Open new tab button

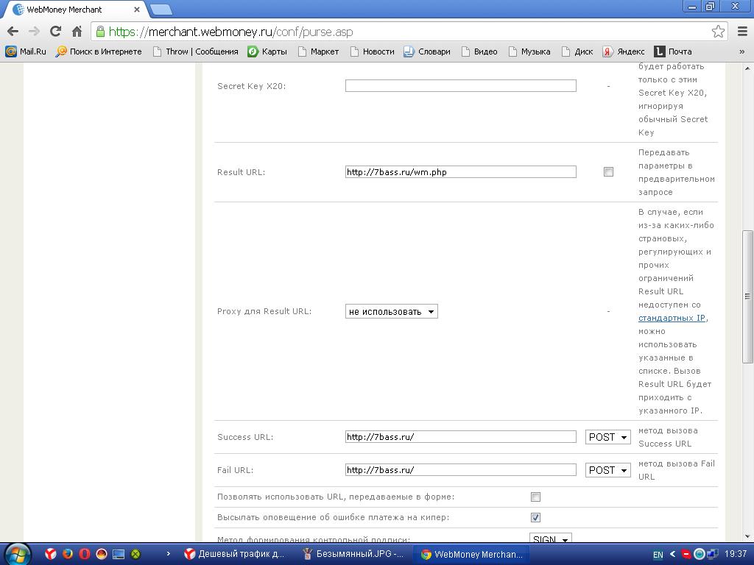[x=161, y=10]
